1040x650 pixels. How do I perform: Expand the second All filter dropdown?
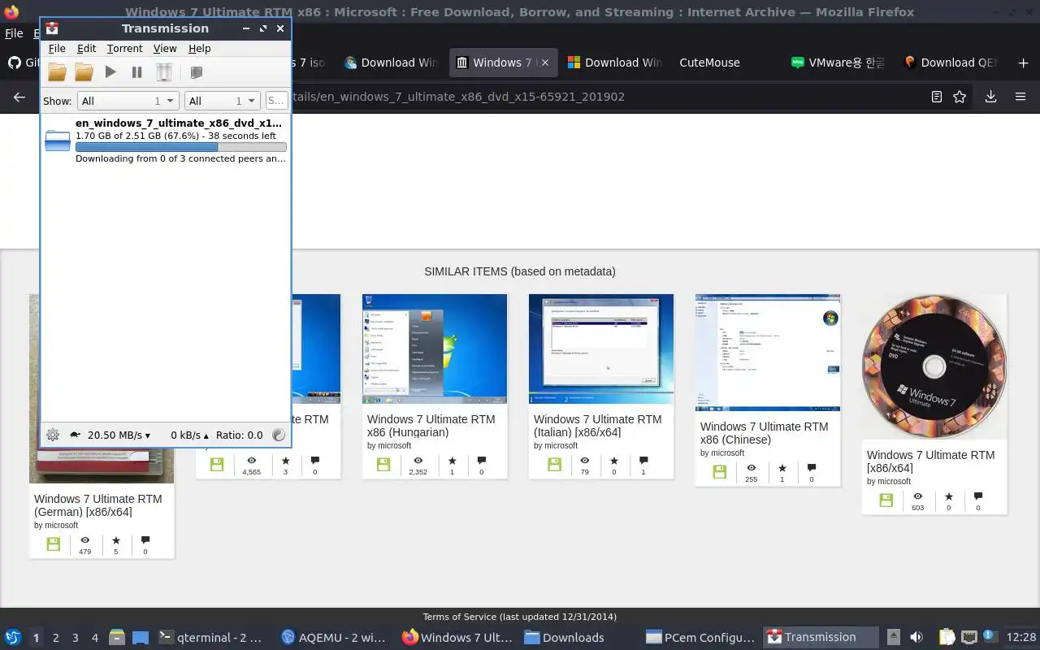(x=222, y=101)
